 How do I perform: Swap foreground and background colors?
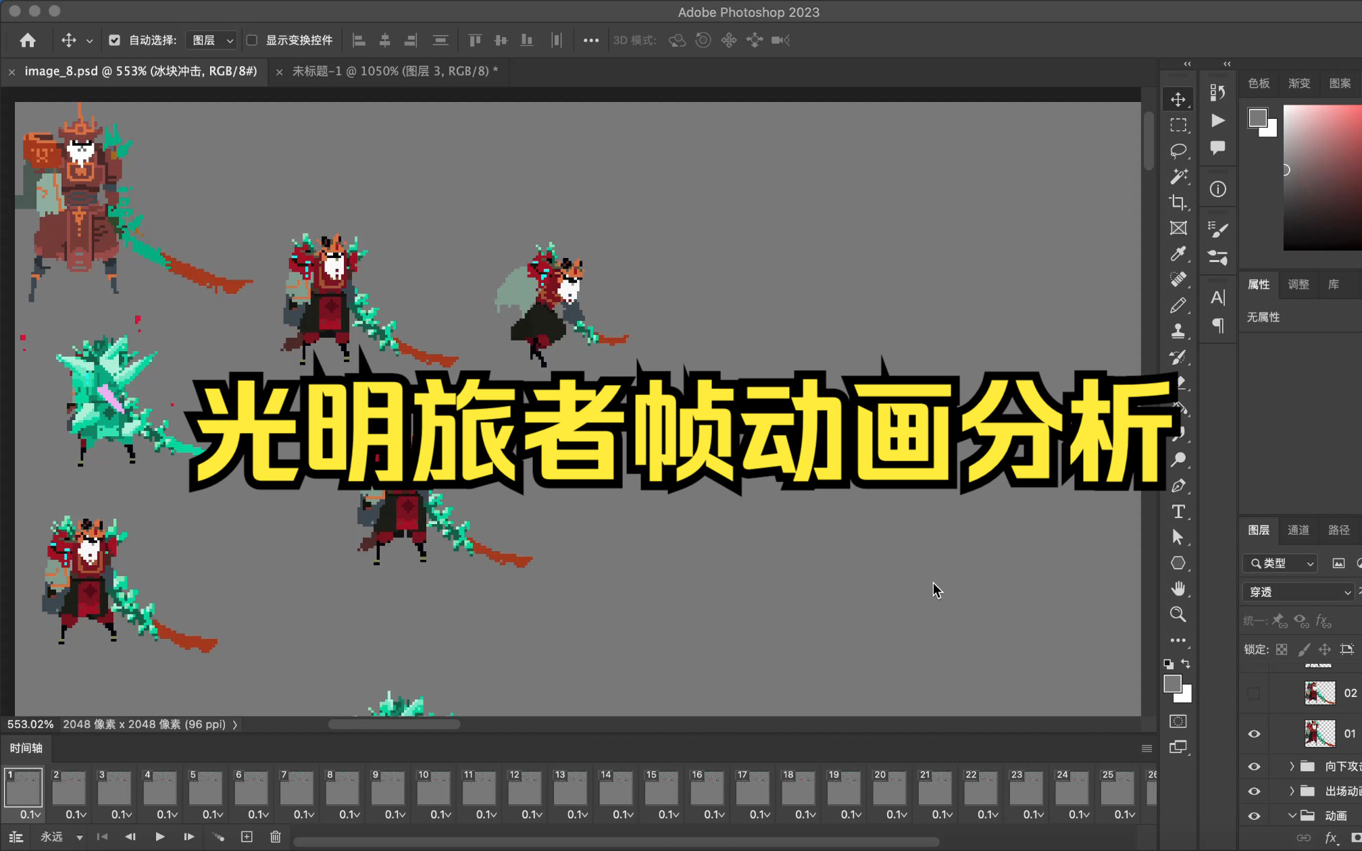point(1186,664)
